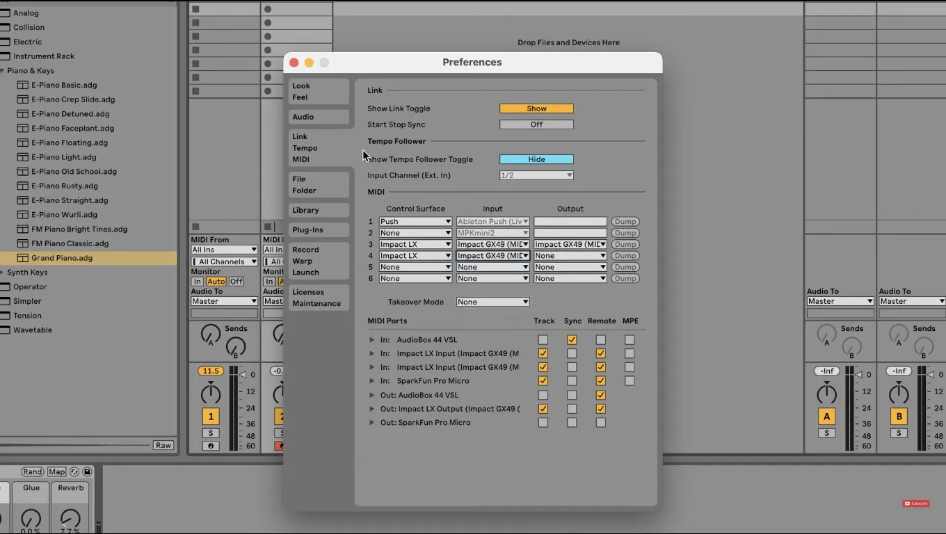
Task: Open Control Surface dropdown in row 1 (Push)
Action: tap(415, 222)
